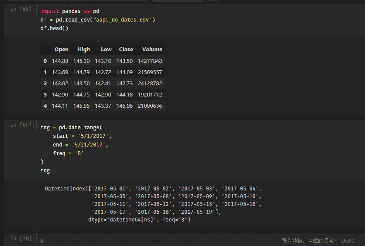Select the close value 145.06
The width and height of the screenshot is (365, 246).
(x=124, y=106)
